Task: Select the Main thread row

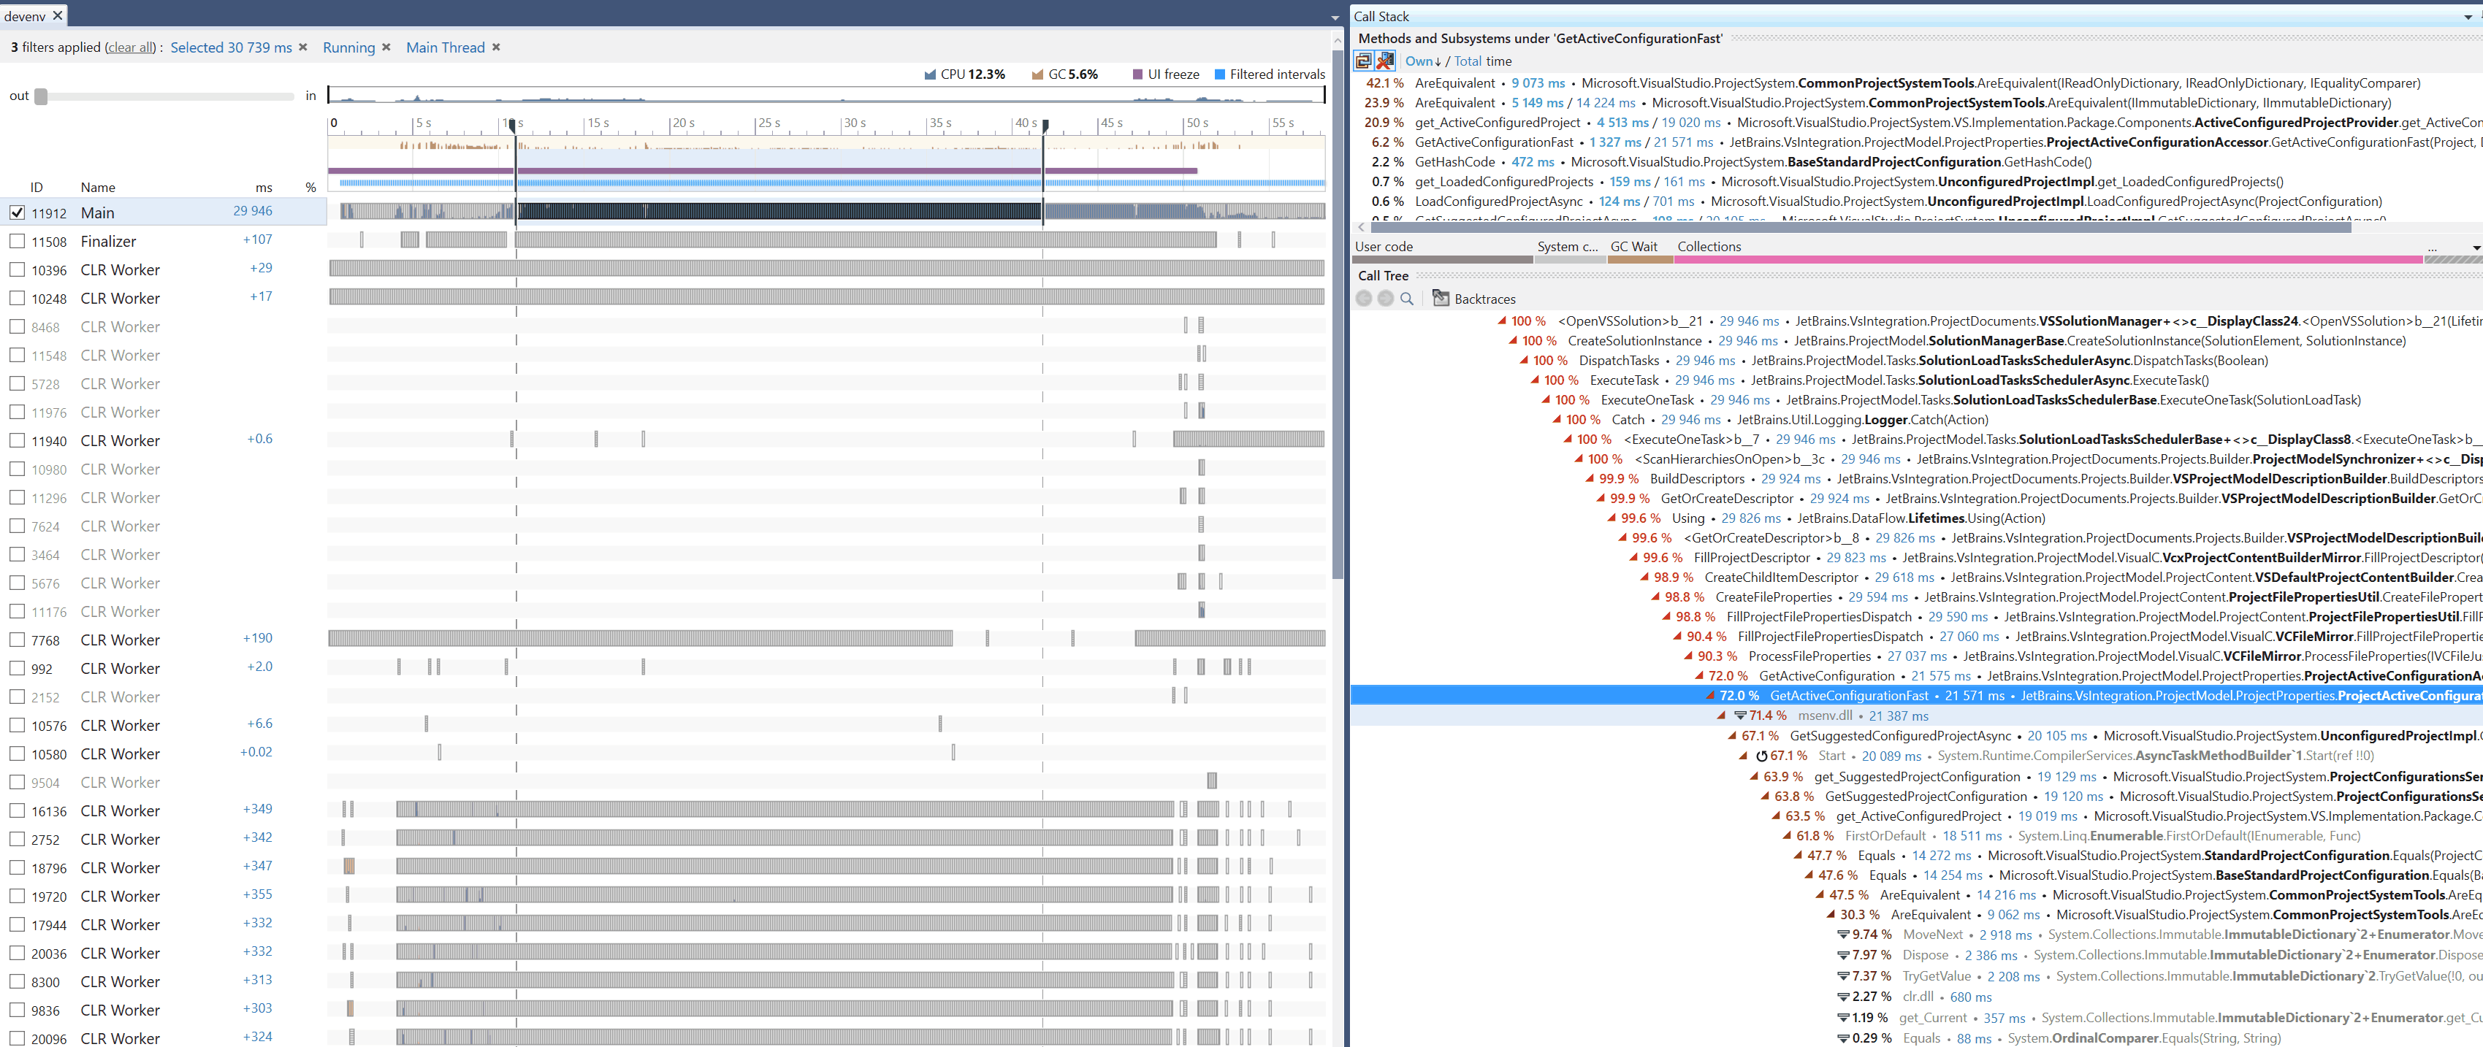Action: 164,213
